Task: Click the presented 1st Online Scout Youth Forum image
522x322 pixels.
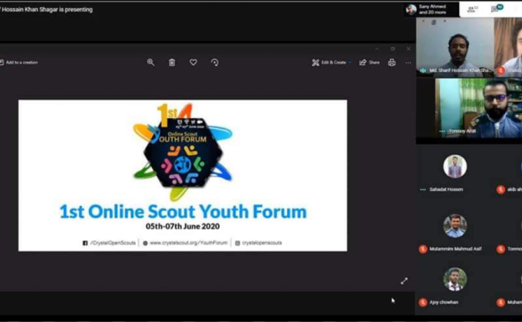Action: [x=183, y=176]
